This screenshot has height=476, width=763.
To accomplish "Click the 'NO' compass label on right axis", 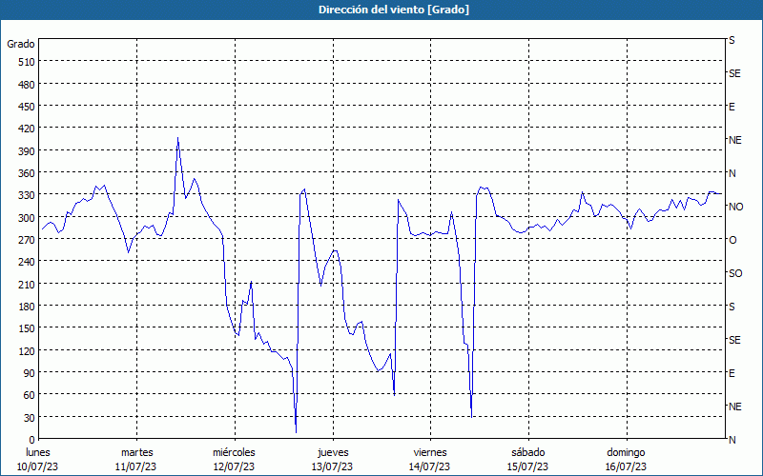I will click(735, 207).
